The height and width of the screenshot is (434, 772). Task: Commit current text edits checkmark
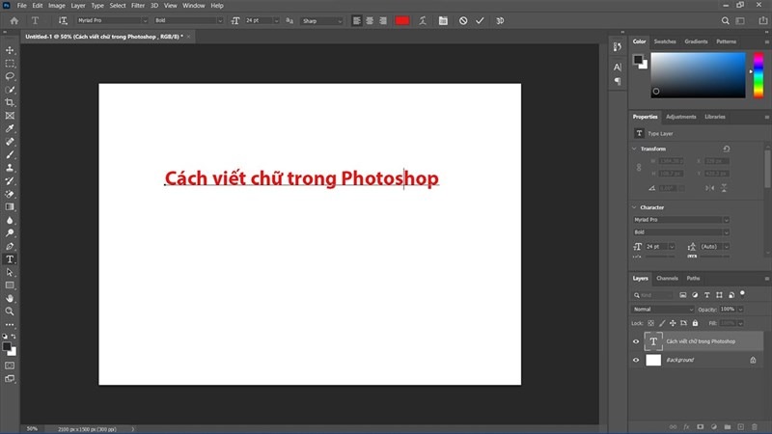480,20
